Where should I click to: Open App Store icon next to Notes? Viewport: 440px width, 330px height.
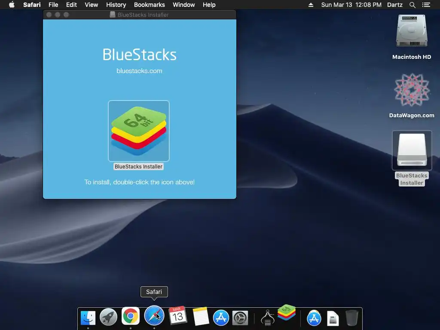[221, 318]
